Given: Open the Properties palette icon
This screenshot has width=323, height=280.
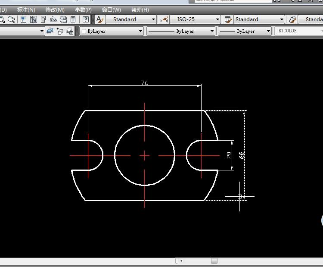Looking at the screenshot, I should pos(24,19).
